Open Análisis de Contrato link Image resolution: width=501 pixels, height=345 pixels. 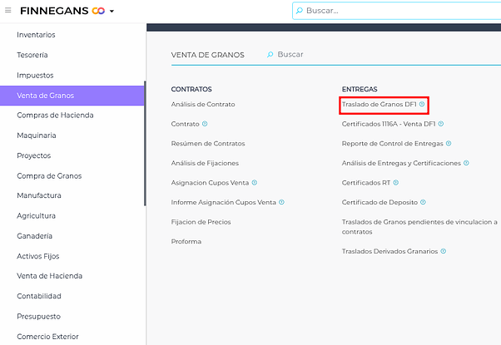click(x=203, y=104)
